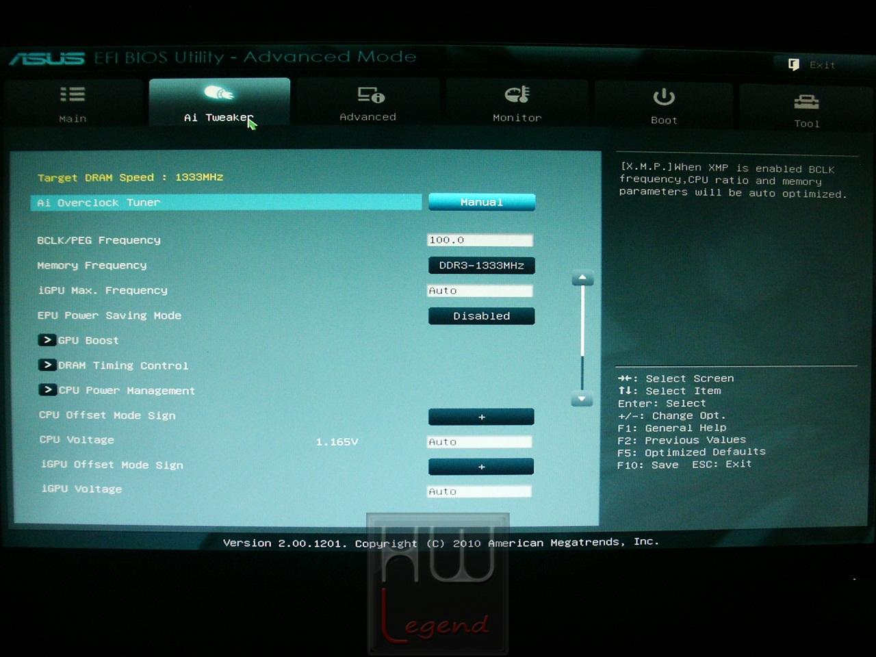Open EPU Power Saving Mode Disabled dropdown
The height and width of the screenshot is (657, 876).
(481, 315)
